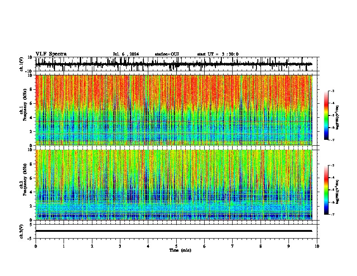Click the ch.1 spectrogram plot

click(174, 110)
